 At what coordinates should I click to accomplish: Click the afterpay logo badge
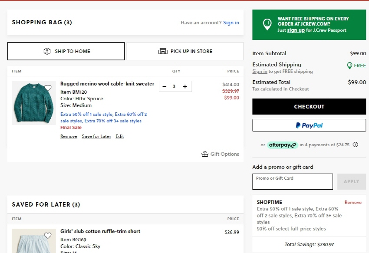coord(283,145)
